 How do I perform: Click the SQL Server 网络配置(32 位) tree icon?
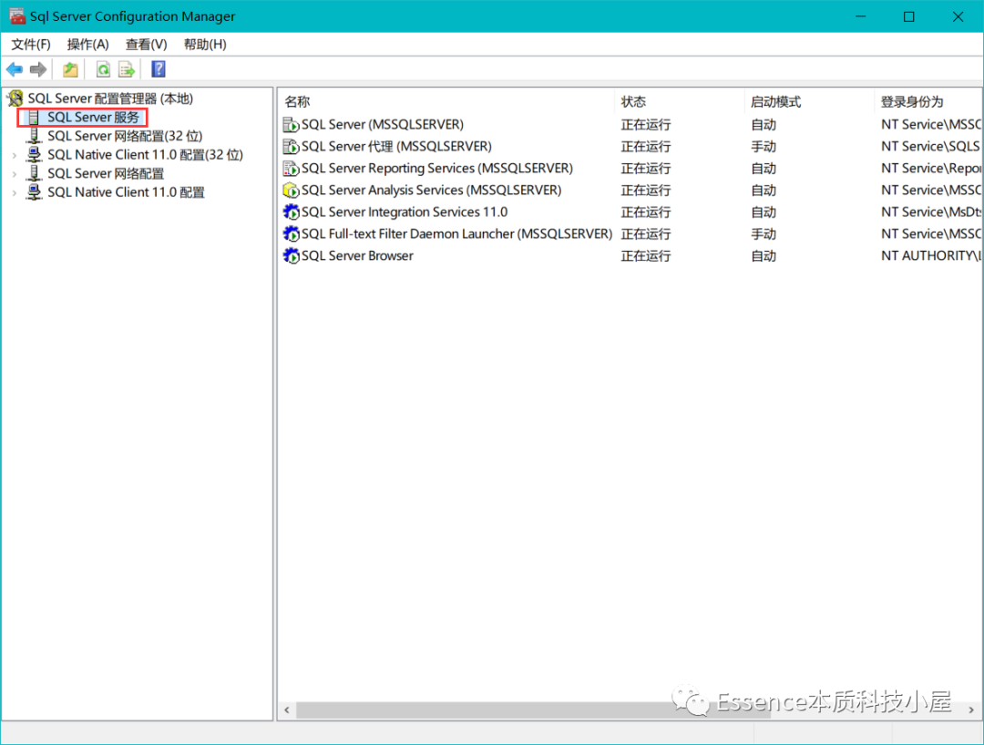pyautogui.click(x=34, y=136)
